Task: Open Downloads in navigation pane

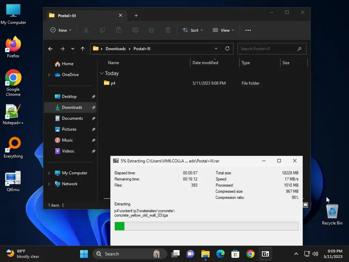Action: tap(70, 107)
